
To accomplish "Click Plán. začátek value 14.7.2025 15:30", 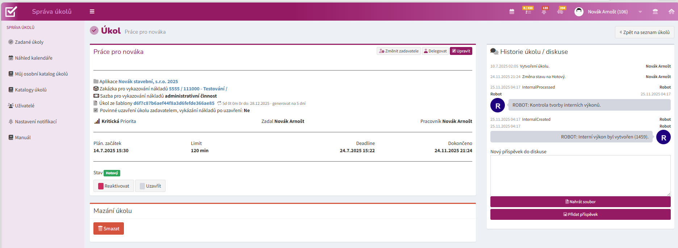I will click(111, 150).
